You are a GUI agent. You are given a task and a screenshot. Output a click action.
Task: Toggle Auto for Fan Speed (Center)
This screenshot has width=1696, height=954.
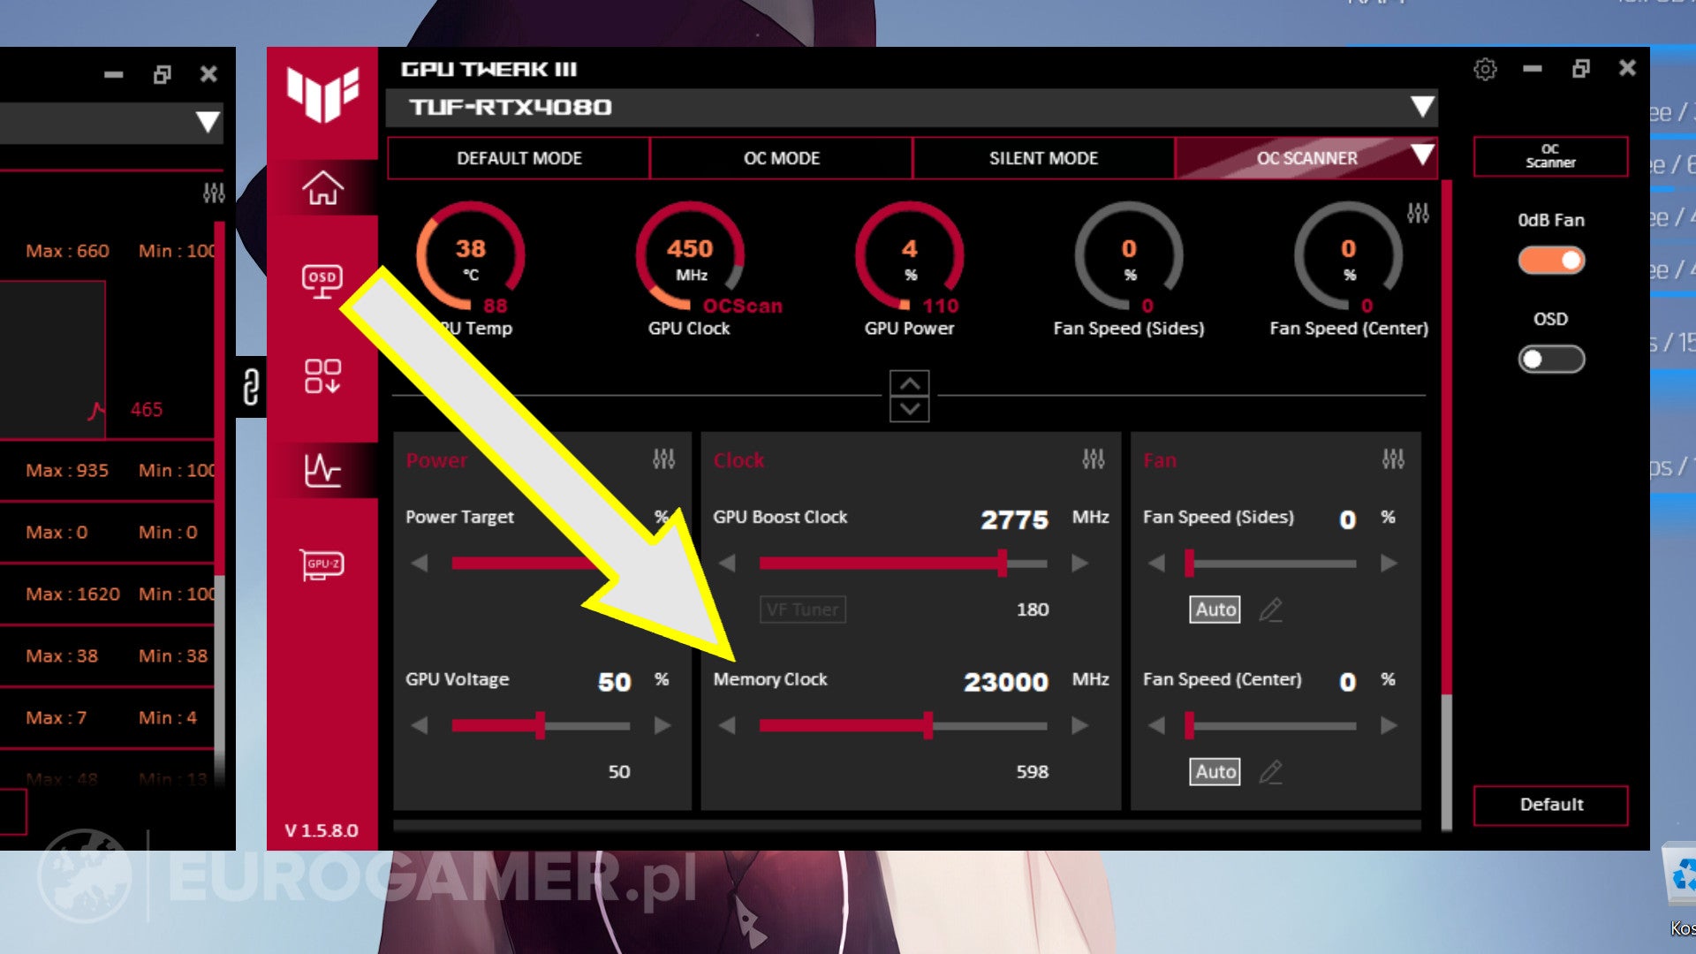[1215, 772]
